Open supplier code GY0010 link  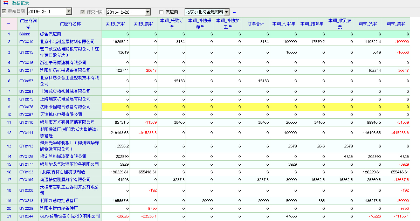(26, 42)
